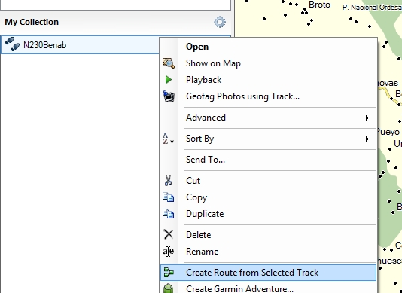The height and width of the screenshot is (293, 402).
Task: Click the Broto label on the map
Action: [x=319, y=5]
